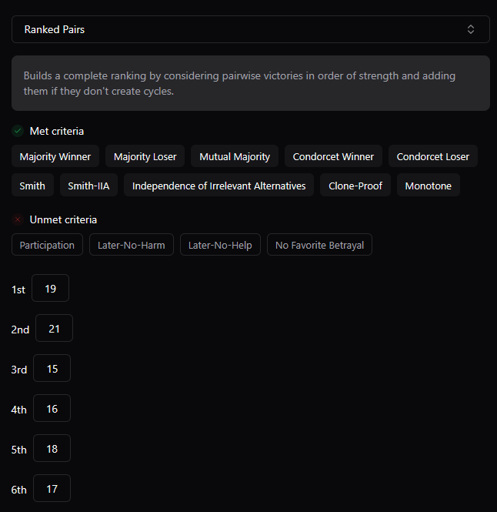Click the 1st place candidate box 19
The image size is (497, 512).
click(50, 288)
